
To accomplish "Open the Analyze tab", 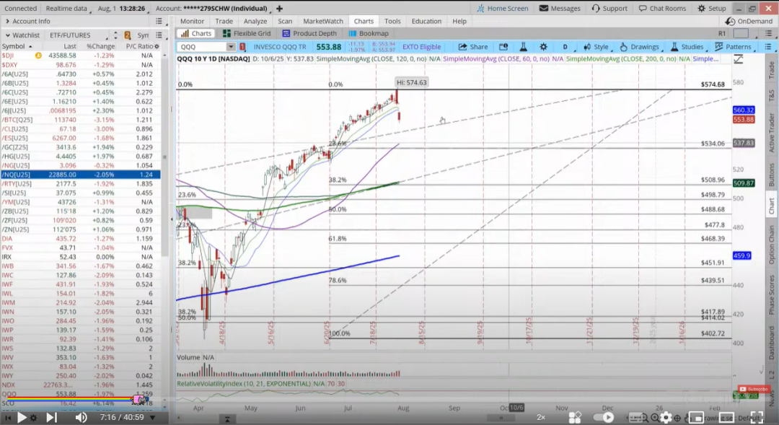I will 255,22.
